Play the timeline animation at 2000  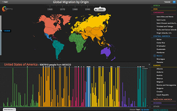tap(96, 10)
